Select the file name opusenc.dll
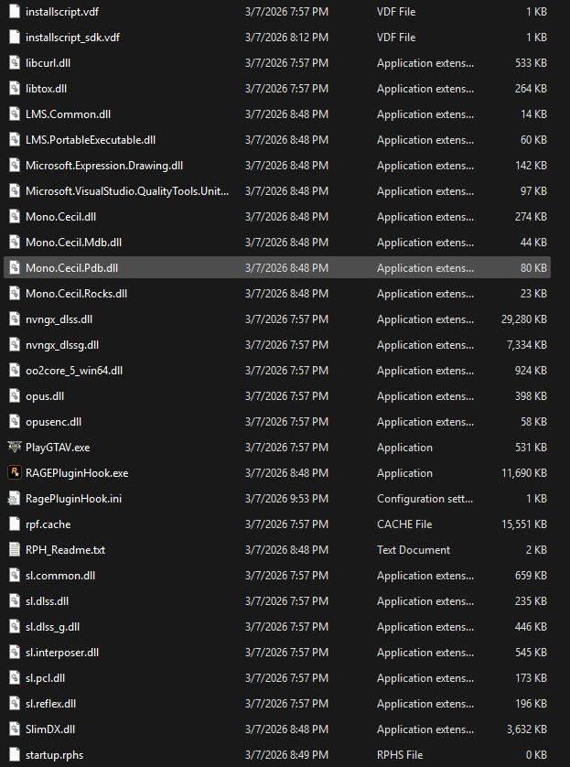 53,422
